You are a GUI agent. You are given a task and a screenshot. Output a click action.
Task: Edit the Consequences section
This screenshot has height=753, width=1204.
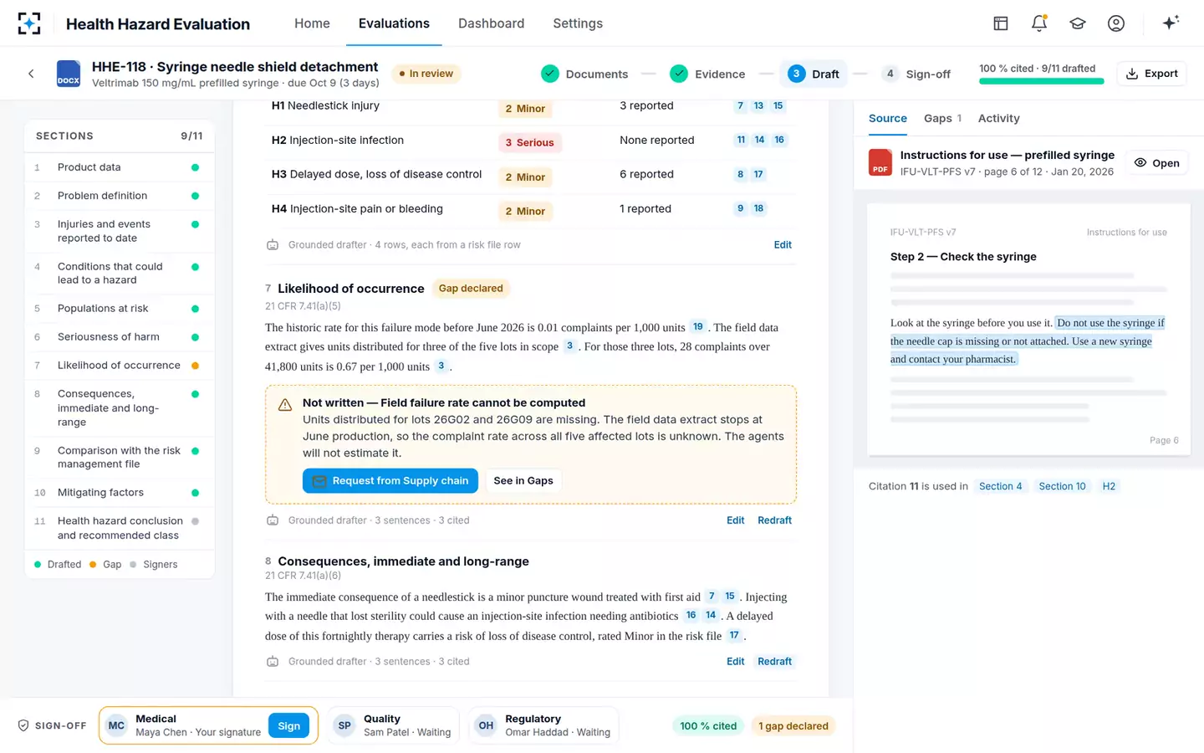point(735,662)
